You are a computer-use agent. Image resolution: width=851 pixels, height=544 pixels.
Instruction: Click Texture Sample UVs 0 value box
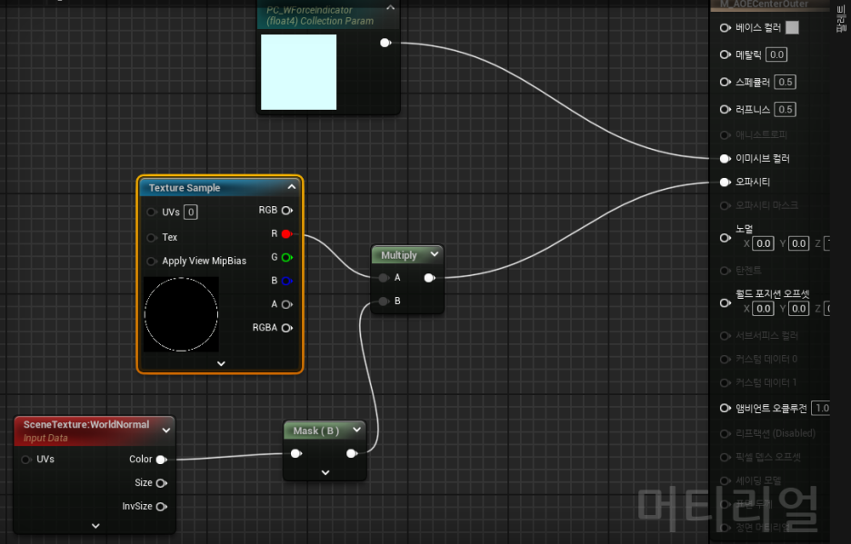click(x=191, y=213)
